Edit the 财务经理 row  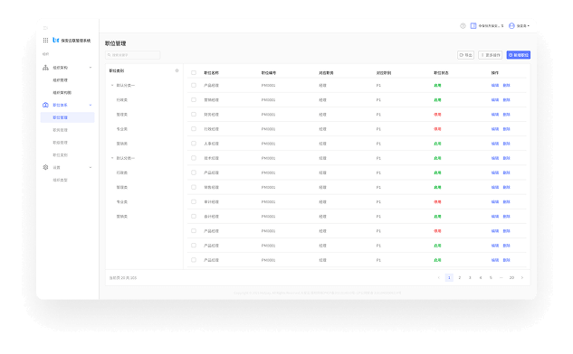(495, 115)
